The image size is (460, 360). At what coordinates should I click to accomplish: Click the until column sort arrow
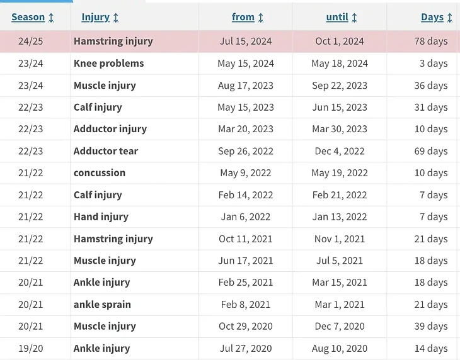click(354, 18)
